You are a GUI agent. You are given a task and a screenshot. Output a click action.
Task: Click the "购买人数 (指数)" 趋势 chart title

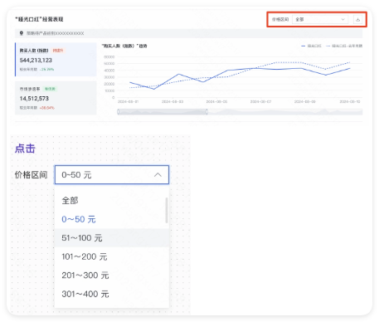[124, 46]
